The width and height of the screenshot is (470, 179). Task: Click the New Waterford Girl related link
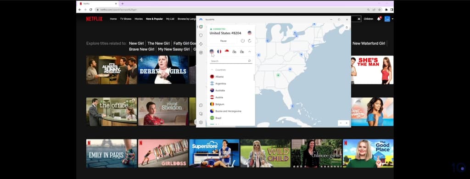point(369,44)
